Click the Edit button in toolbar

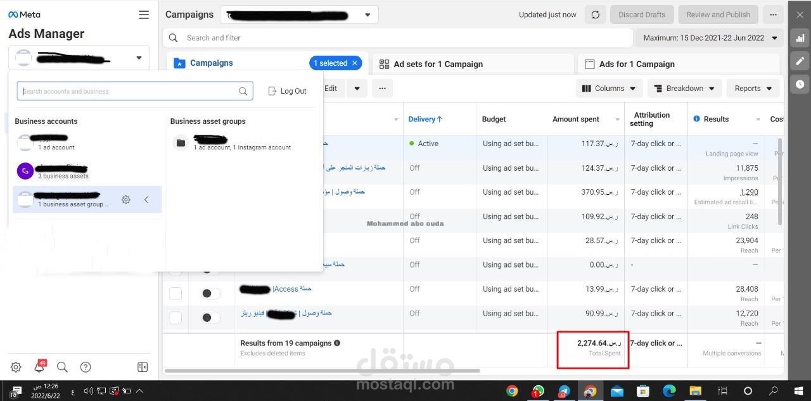coord(331,89)
